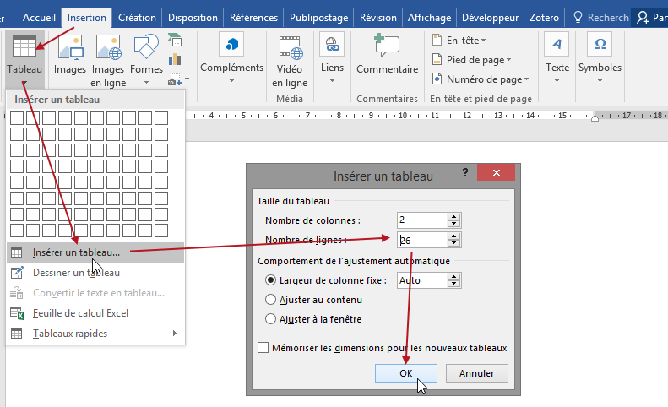Increase Nombre de colonnes spinner up

click(454, 217)
